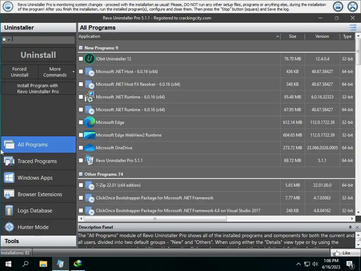The height and width of the screenshot is (271, 361).
Task: Click Forced Uninstall
Action: pyautogui.click(x=20, y=72)
